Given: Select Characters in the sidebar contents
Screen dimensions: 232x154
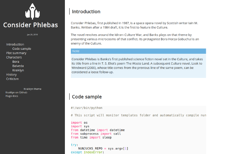Looking at the screenshot, I should tap(14, 57).
